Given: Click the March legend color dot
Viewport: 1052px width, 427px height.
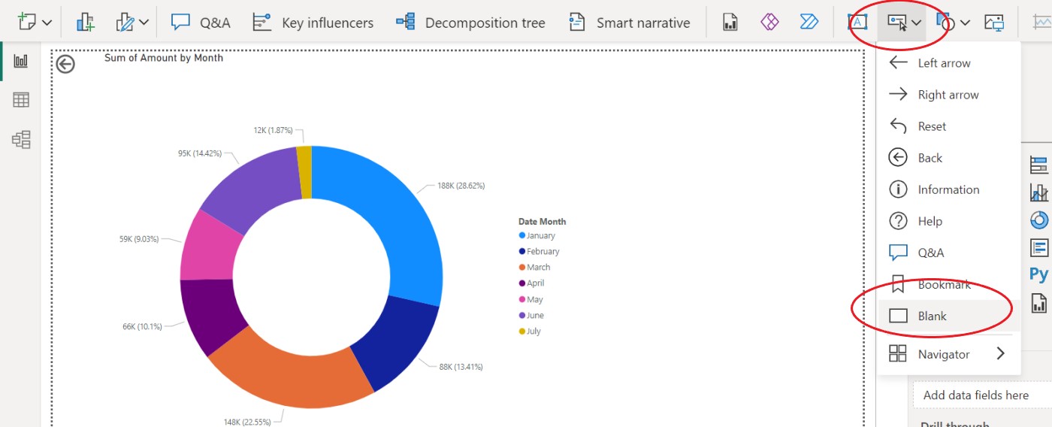Looking at the screenshot, I should [522, 267].
